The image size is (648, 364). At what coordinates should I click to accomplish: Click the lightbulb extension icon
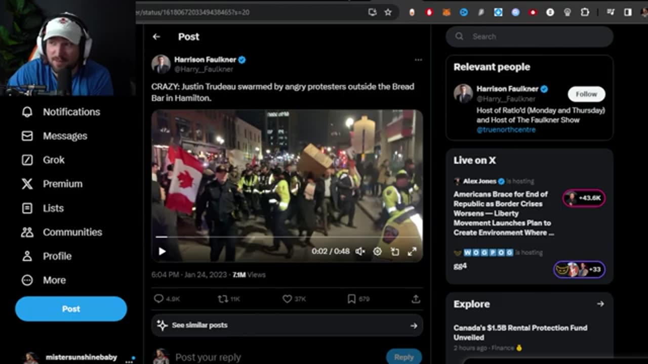coord(568,12)
